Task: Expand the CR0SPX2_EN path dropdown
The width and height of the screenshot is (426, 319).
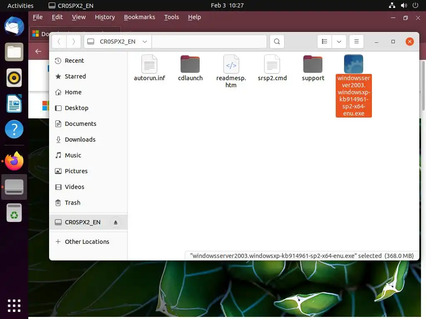Action: [x=145, y=42]
